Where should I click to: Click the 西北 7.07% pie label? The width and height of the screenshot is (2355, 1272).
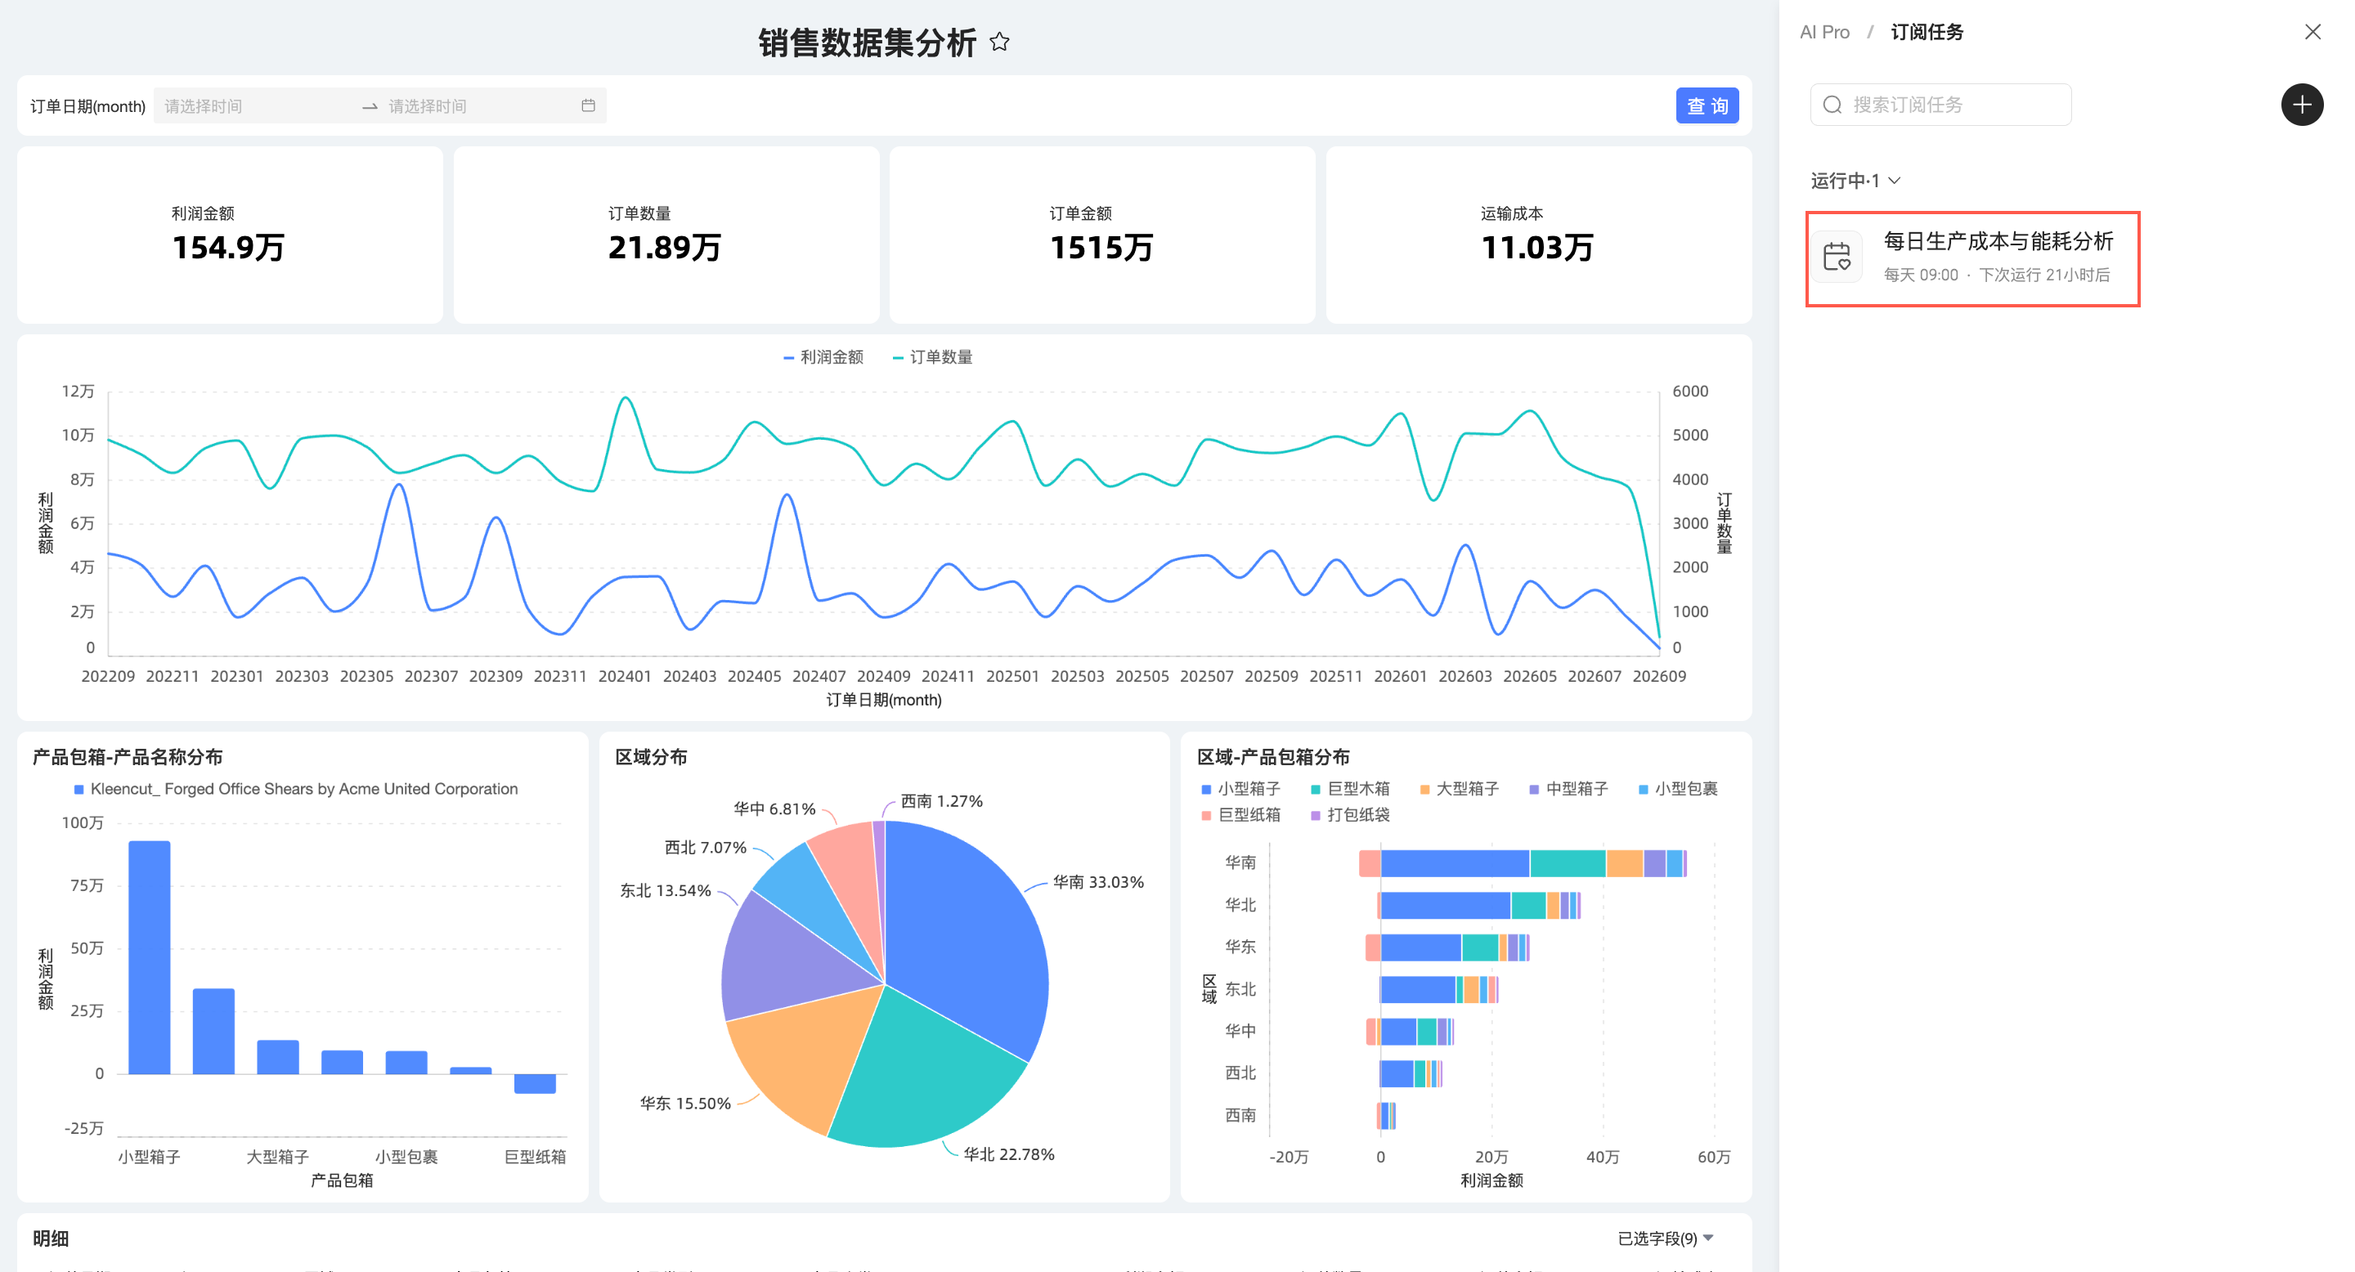click(705, 848)
